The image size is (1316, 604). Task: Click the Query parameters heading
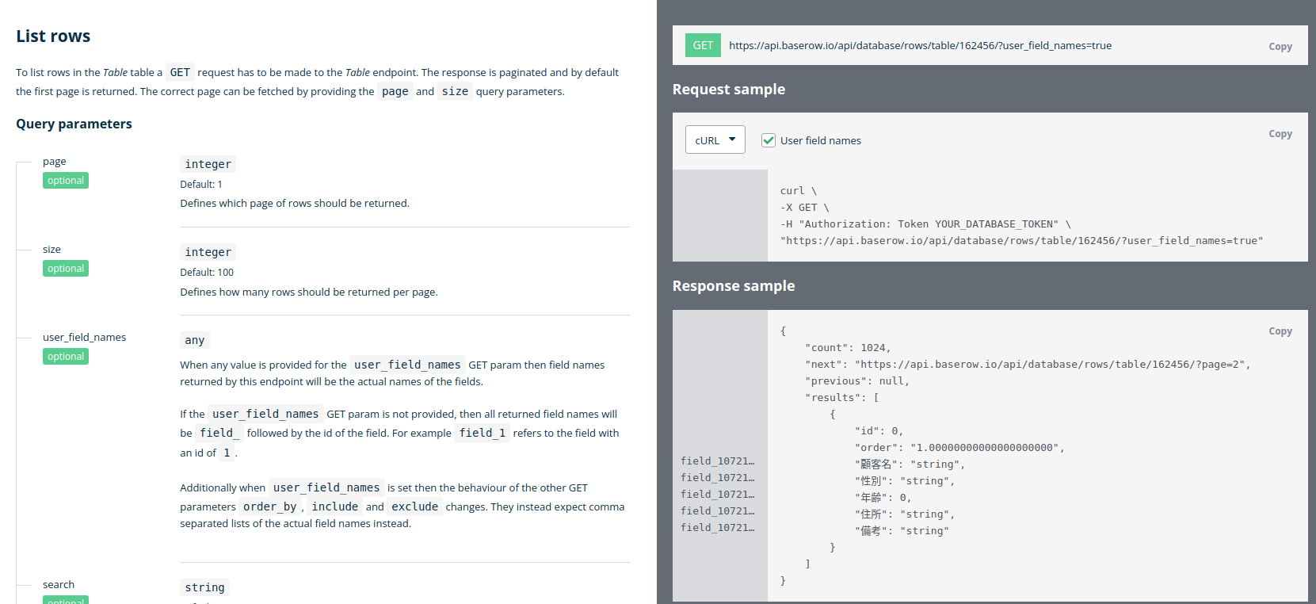[74, 124]
